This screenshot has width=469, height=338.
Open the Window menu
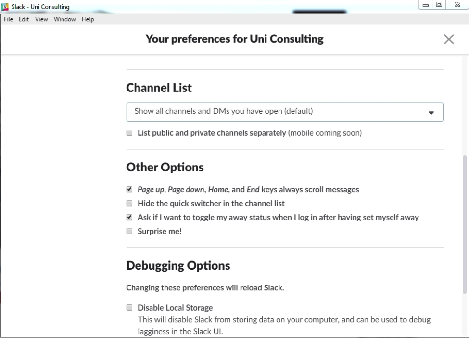click(64, 19)
